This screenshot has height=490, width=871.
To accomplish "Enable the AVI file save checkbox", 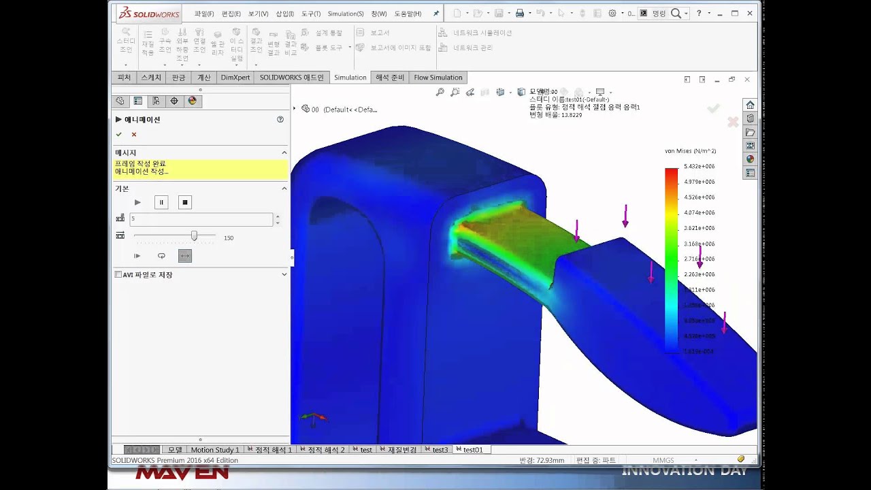I will point(118,275).
